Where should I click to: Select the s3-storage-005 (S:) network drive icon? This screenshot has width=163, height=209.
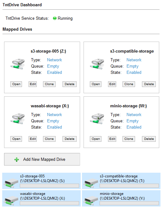click(x=11, y=183)
